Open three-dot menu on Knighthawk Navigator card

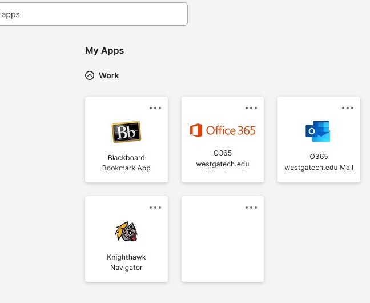(155, 208)
